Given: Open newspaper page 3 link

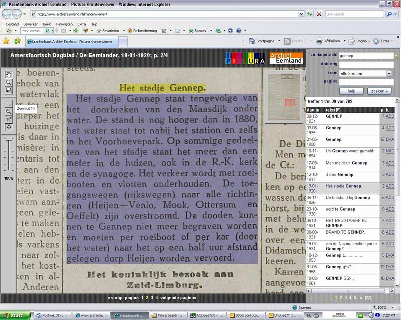Looking at the screenshot, I should pyautogui.click(x=152, y=298).
